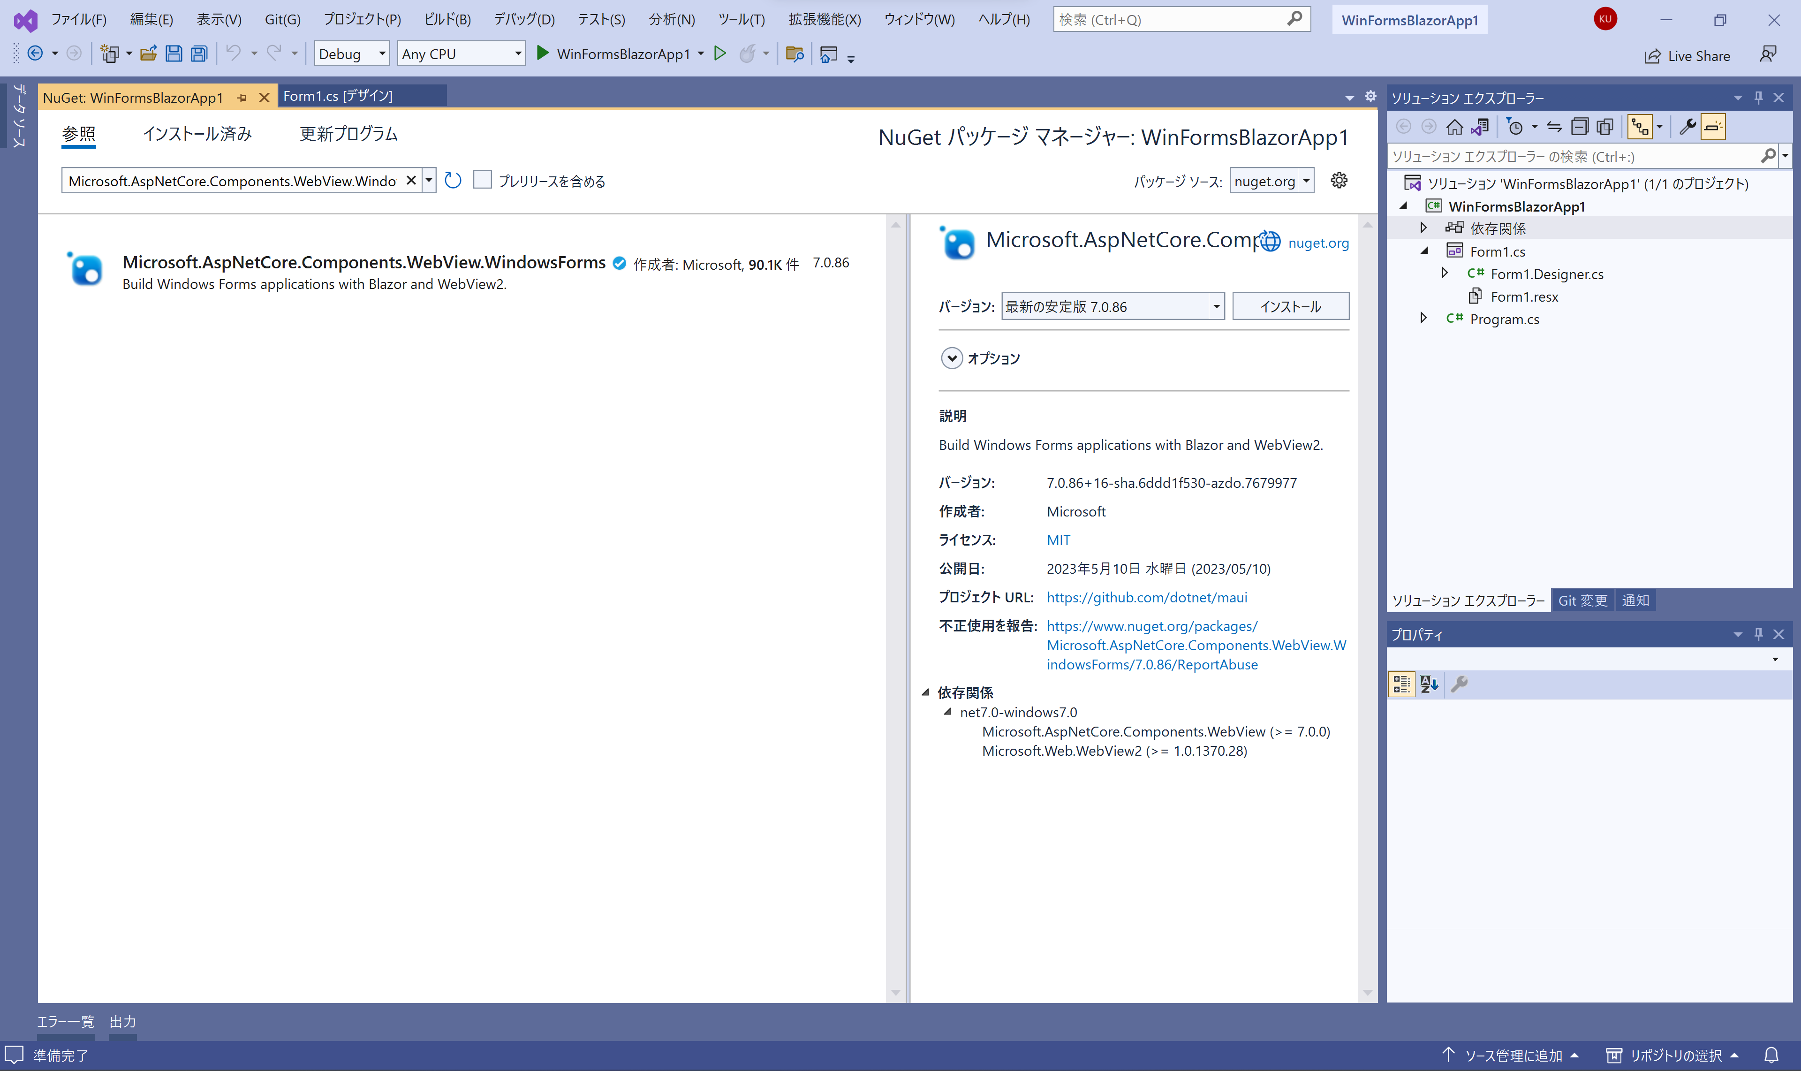1801x1071 pixels.
Task: Click the Visual Studio search box
Action: point(1181,20)
